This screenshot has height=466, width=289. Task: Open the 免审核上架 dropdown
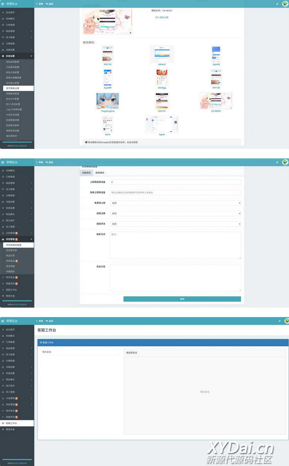coord(175,203)
